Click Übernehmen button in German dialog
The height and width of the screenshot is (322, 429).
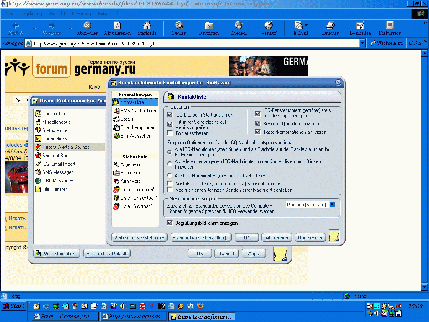[310, 238]
